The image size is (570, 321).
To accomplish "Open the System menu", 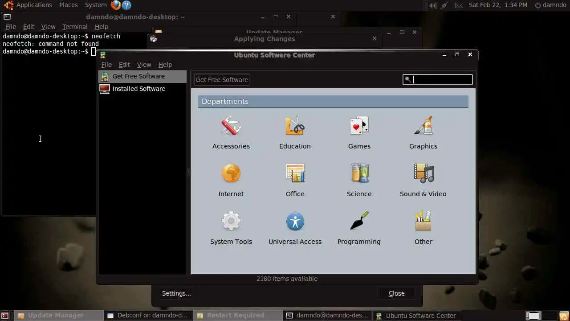I will click(x=96, y=5).
